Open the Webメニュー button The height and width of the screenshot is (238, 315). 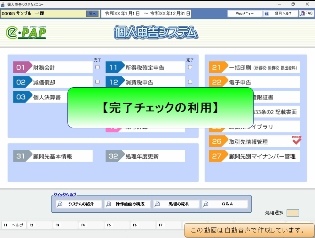click(245, 14)
